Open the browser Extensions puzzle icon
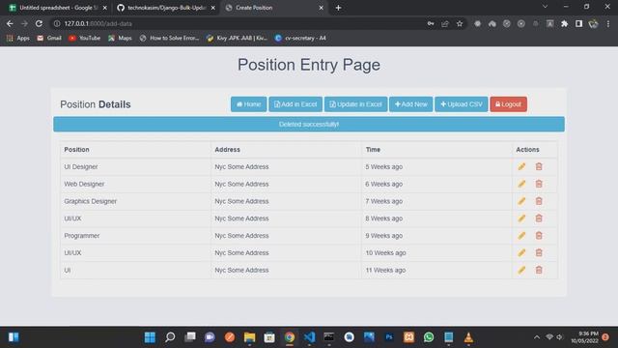 564,23
